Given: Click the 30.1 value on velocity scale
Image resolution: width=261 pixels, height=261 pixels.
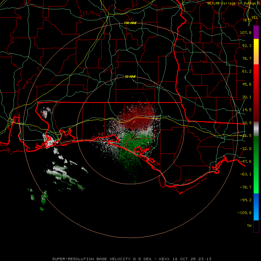Looking at the screenshot, I should pyautogui.click(x=247, y=97).
